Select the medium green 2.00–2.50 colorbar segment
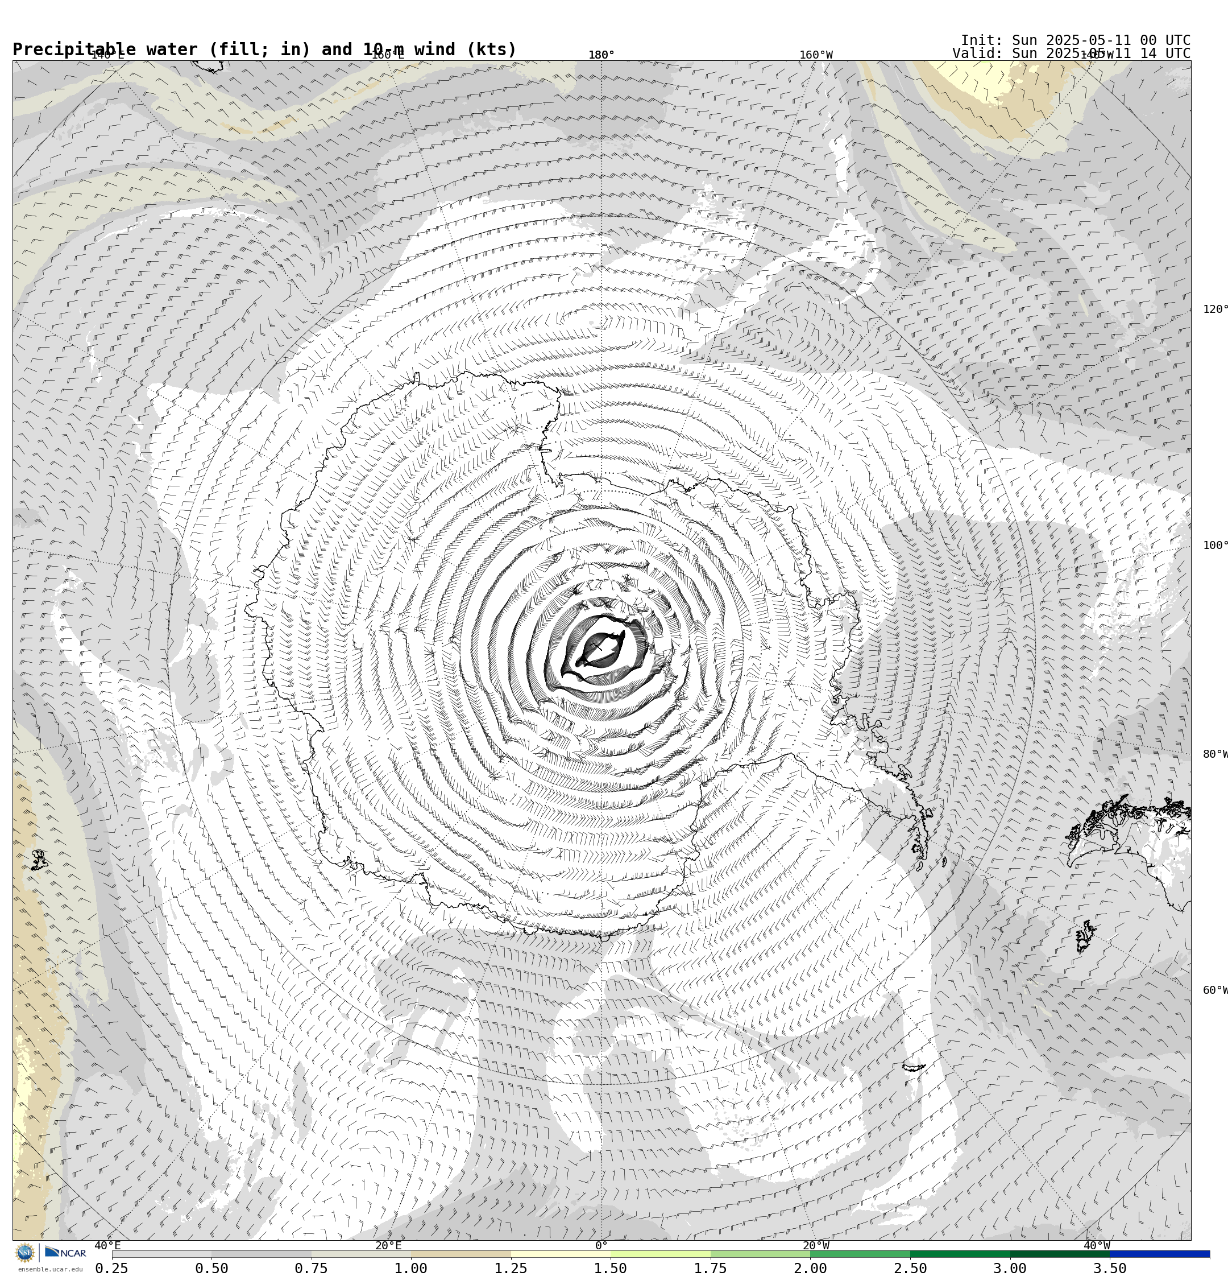Image resolution: width=1228 pixels, height=1276 pixels. 860,1254
